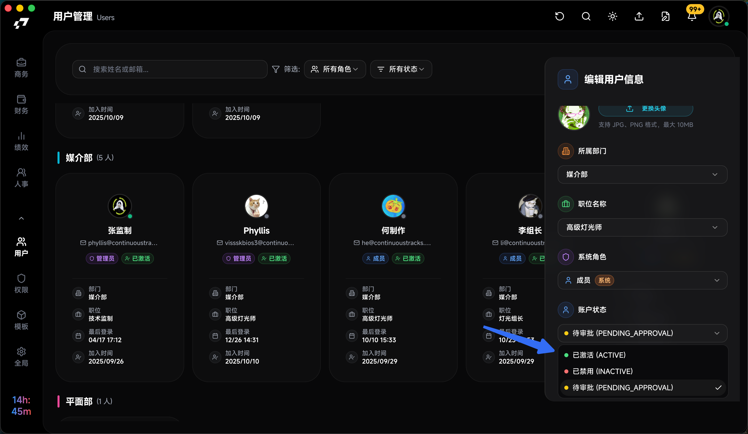The image size is (748, 434).
Task: Open 李组长 user card avatar
Action: point(530,206)
